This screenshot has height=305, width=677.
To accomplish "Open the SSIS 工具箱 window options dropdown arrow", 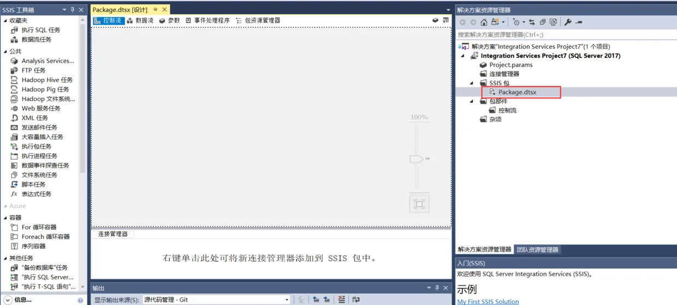I will 64,10.
